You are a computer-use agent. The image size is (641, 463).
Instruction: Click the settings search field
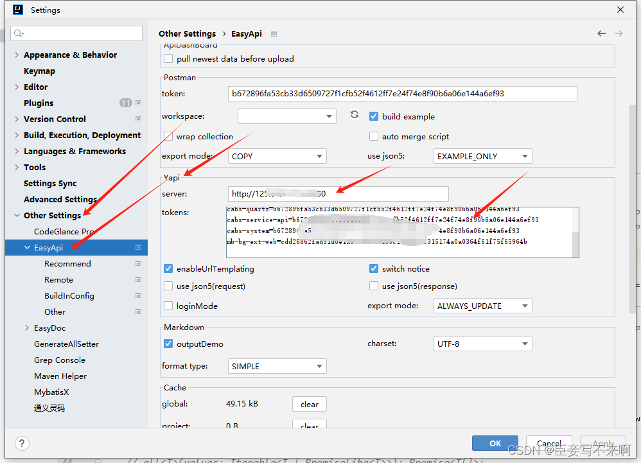point(76,33)
